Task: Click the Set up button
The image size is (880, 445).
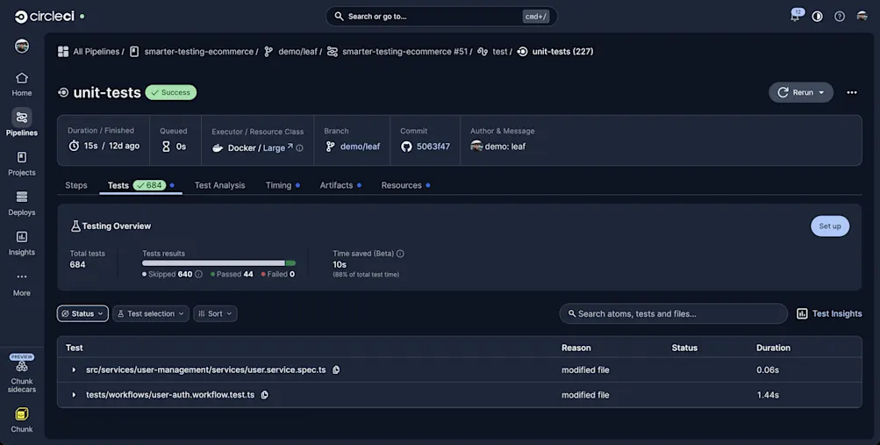Action: 829,226
